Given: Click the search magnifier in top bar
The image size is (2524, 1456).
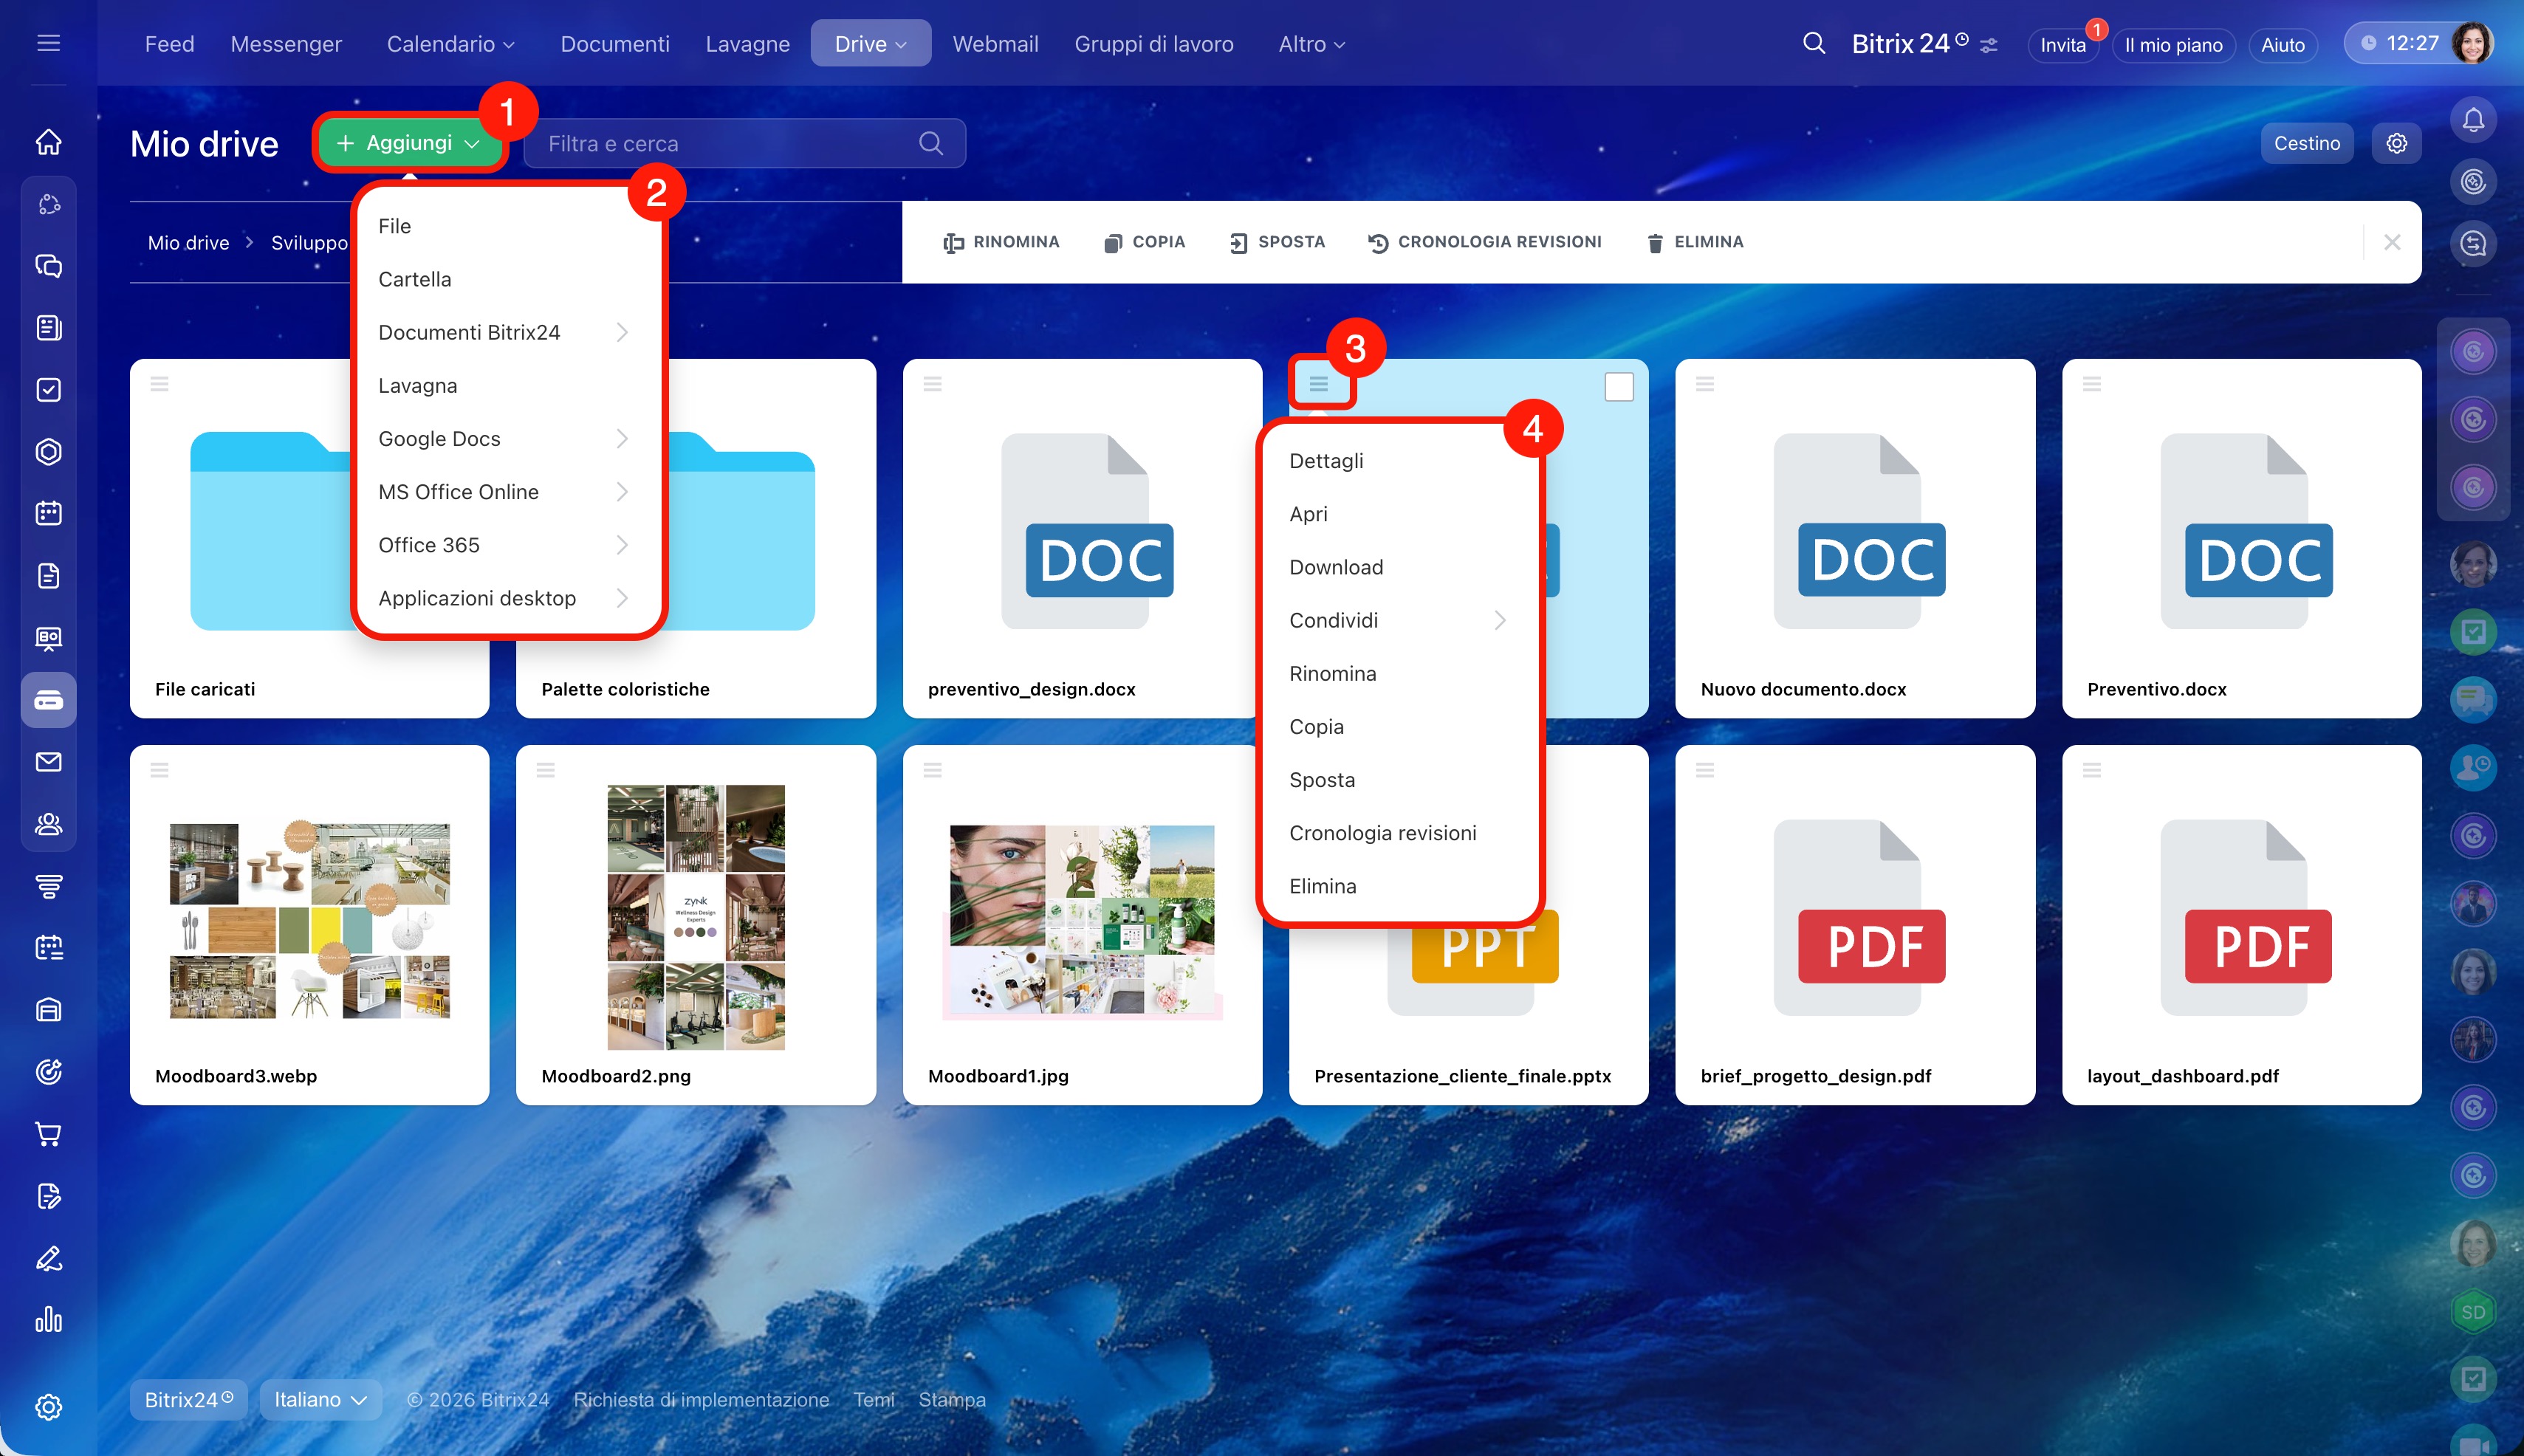Looking at the screenshot, I should click(1813, 44).
